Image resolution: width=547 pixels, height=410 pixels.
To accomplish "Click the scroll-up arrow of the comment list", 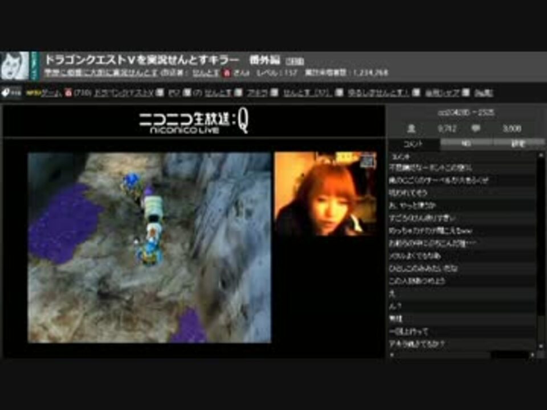I will pos(541,155).
